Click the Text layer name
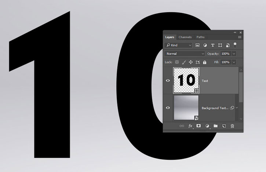Viewport: 266px width, 172px height. [x=205, y=81]
